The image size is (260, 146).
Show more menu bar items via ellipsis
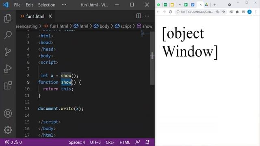pyautogui.click(x=64, y=4)
